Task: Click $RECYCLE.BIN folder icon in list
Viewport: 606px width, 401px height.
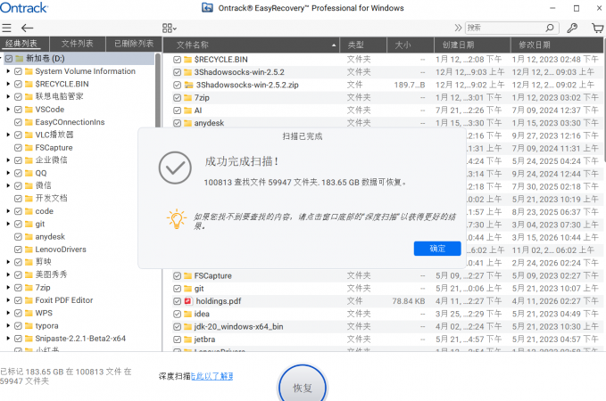Action: pos(187,60)
